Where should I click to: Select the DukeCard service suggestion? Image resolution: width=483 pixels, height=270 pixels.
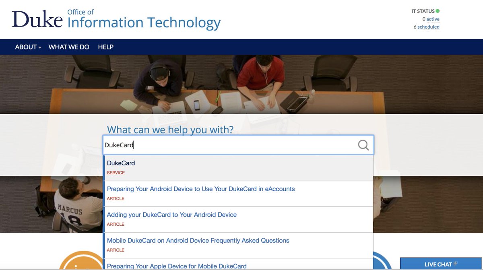pos(121,163)
